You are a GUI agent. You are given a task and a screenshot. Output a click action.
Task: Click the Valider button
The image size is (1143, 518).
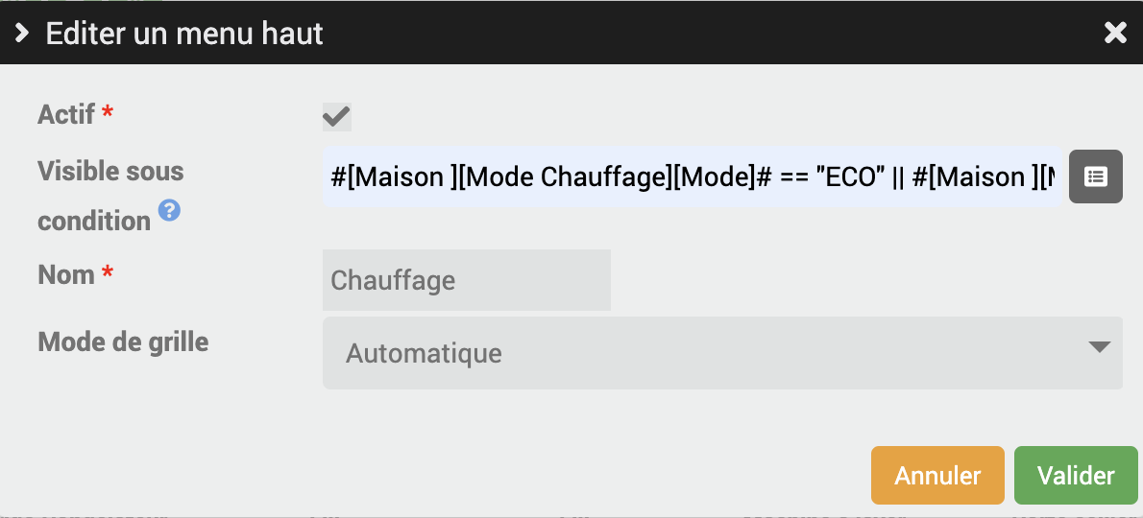point(1076,476)
